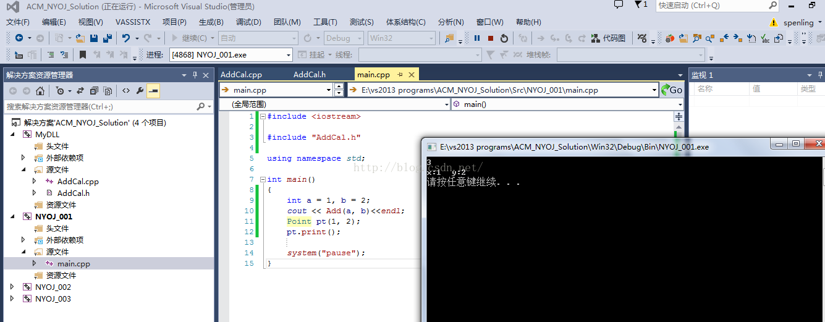Viewport: 825px width, 322px height.
Task: Select AddCal.h in the solution tree
Action: pyautogui.click(x=73, y=193)
